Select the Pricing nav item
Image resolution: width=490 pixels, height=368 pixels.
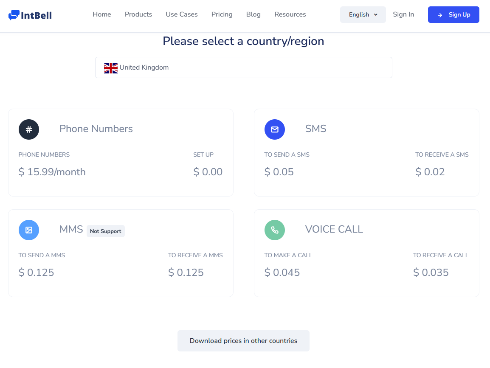pyautogui.click(x=222, y=14)
